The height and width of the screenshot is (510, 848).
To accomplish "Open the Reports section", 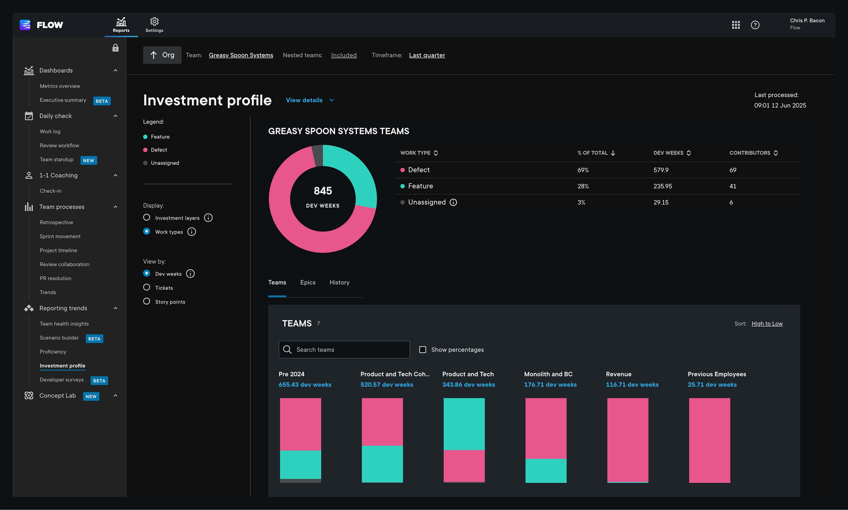I will point(121,25).
